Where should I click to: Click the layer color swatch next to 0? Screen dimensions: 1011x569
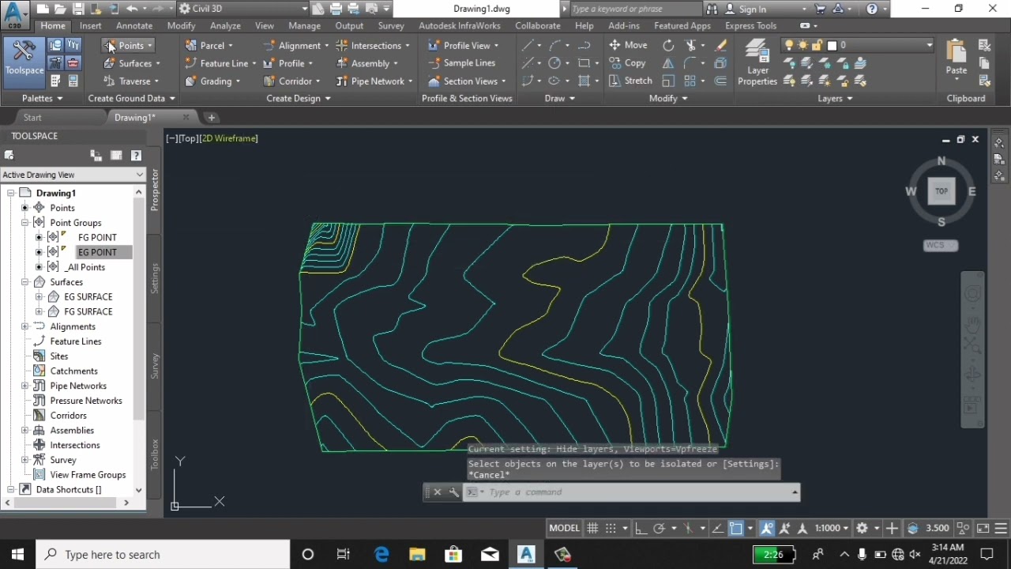(x=832, y=45)
